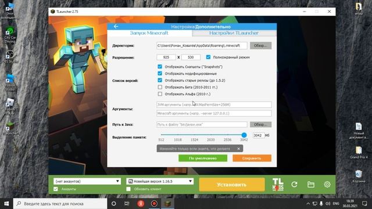Image resolution: width=372 pixels, height=209 pixels.
Task: Toggle the Полноэкранный режим checkbox
Action: click(208, 57)
